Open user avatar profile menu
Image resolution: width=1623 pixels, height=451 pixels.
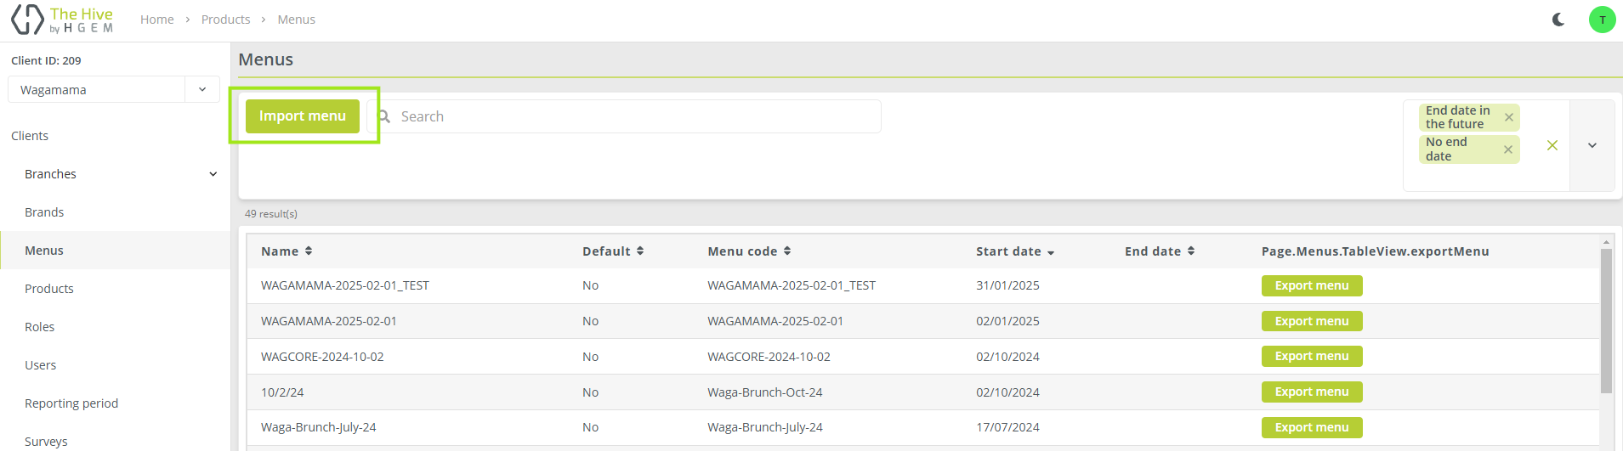tap(1602, 20)
